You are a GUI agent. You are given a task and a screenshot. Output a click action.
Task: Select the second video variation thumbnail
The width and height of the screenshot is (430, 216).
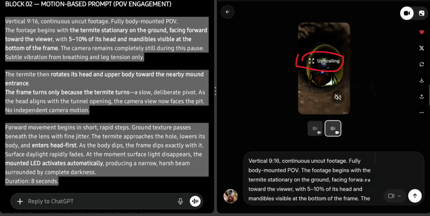[333, 128]
